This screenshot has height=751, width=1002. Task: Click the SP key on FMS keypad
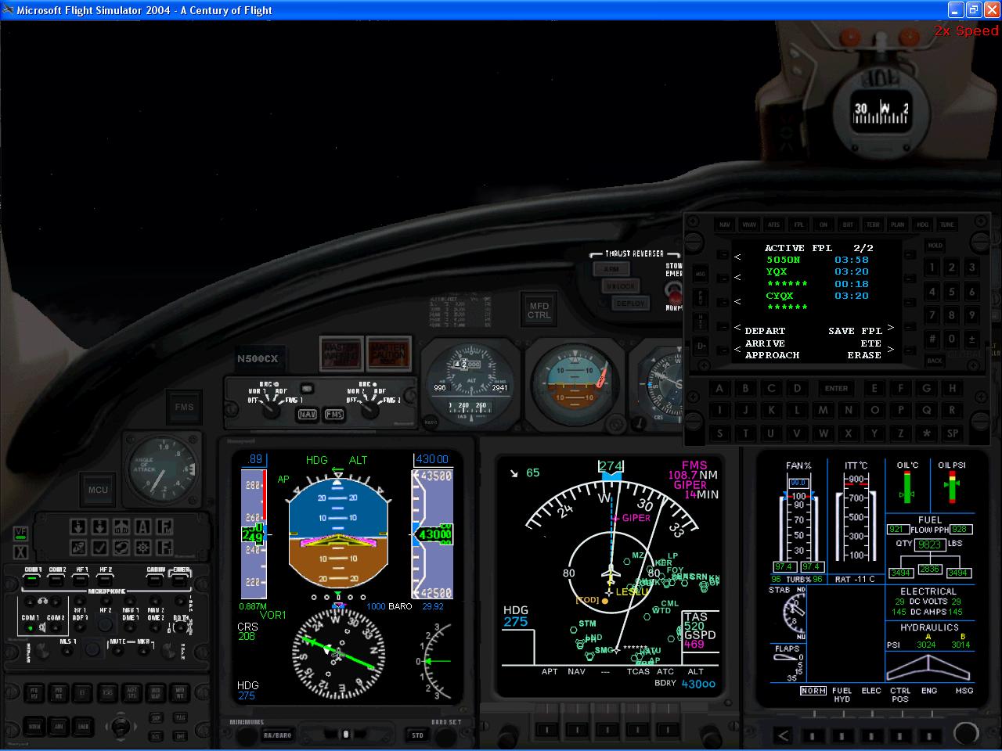953,433
